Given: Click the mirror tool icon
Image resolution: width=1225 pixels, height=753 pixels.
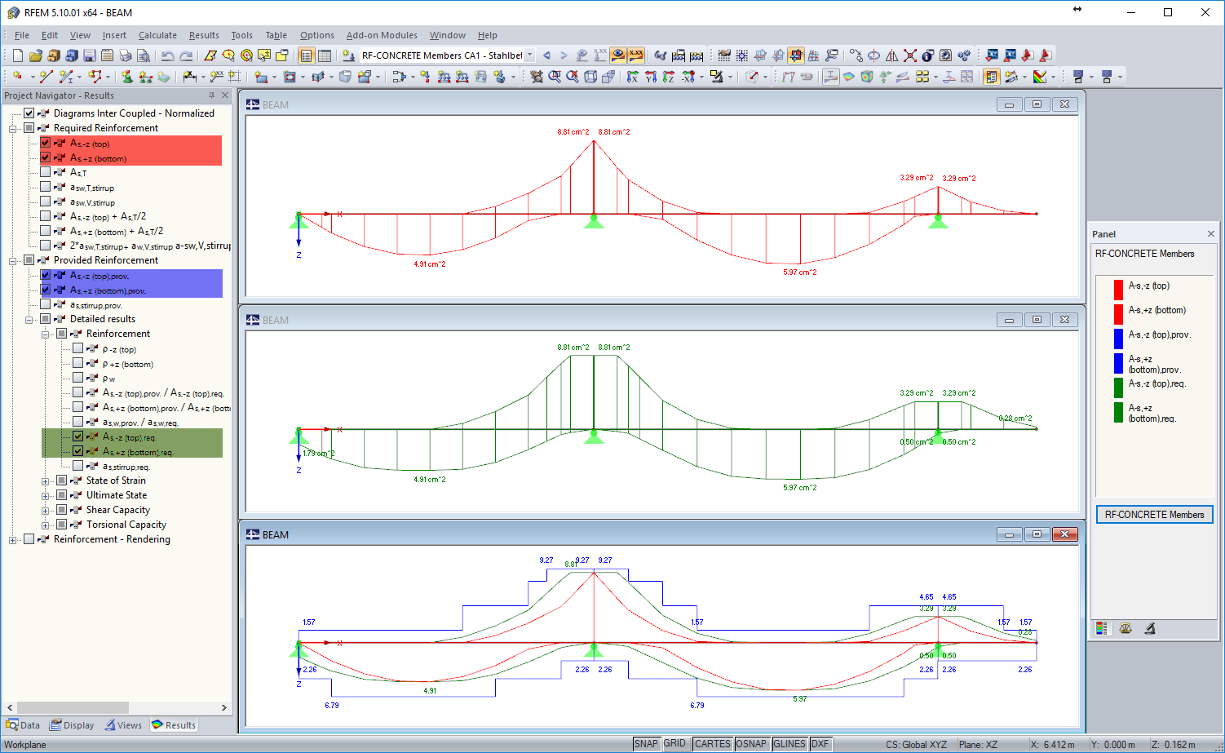Looking at the screenshot, I should 891,55.
